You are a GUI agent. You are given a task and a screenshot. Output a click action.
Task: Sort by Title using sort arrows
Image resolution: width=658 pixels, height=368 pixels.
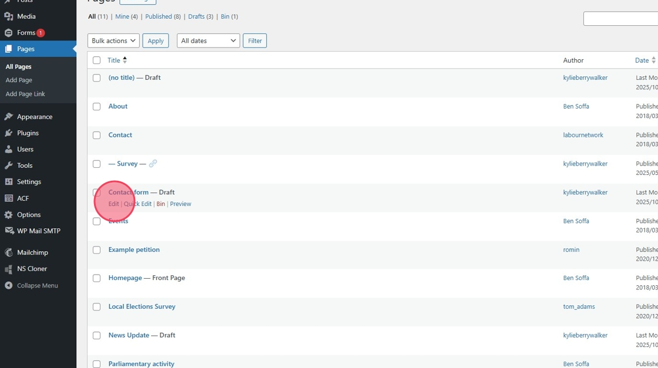125,60
